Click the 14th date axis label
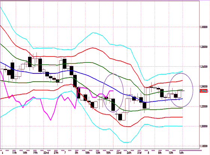 25,153
